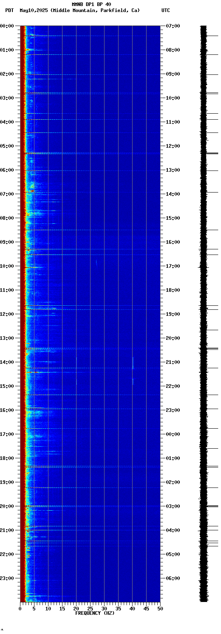Click the PDT time label '18:00'

7,458
